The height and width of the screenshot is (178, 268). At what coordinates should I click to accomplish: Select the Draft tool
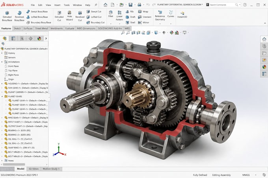point(130,17)
